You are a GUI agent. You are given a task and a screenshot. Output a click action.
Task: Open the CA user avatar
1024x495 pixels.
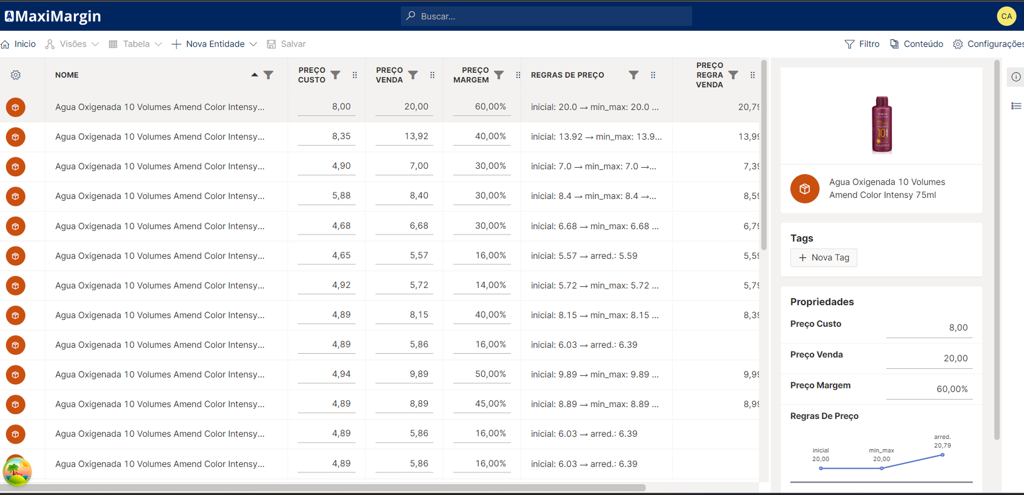[x=1006, y=16]
